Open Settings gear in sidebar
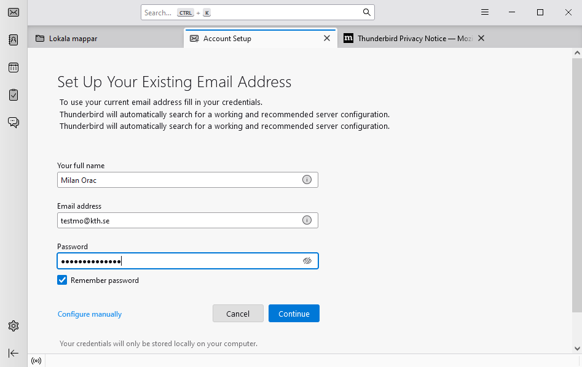The width and height of the screenshot is (582, 367). pyautogui.click(x=14, y=326)
